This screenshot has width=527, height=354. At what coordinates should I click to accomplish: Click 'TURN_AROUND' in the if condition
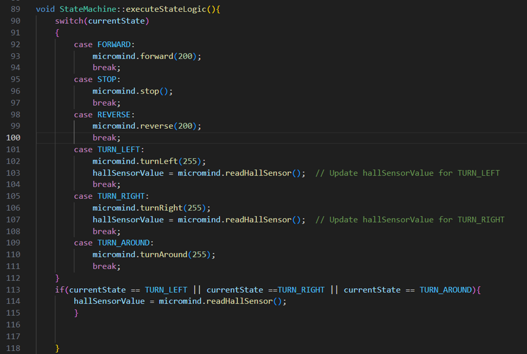click(446, 290)
